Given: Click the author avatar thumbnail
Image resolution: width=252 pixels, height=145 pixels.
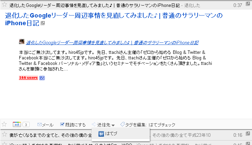Looking at the screenshot, I should click(x=22, y=41).
